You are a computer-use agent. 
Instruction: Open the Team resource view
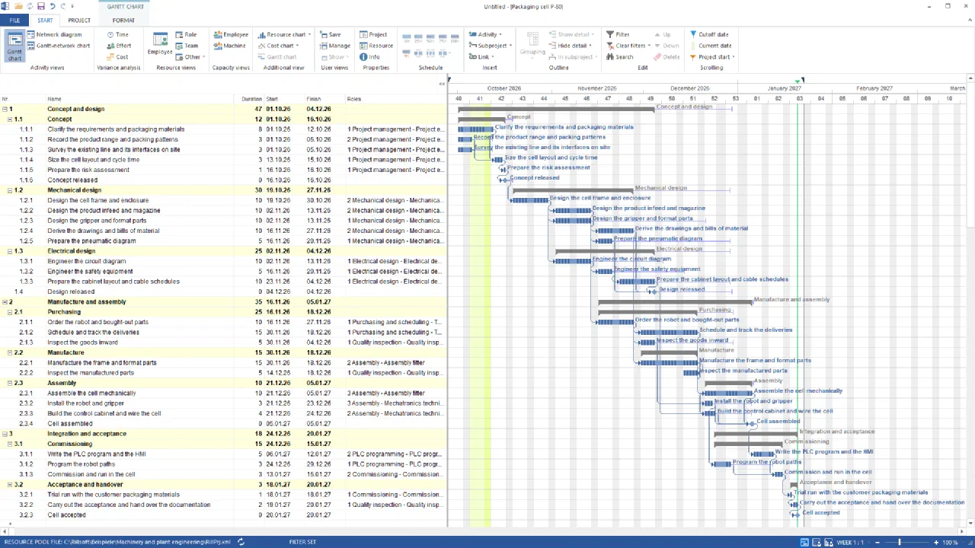[187, 46]
